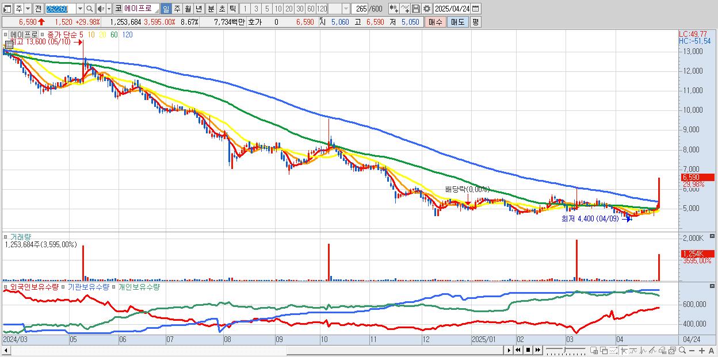Click the scrollbar right arrow below chart
Viewport: 718px width, 357px height.
point(509,350)
